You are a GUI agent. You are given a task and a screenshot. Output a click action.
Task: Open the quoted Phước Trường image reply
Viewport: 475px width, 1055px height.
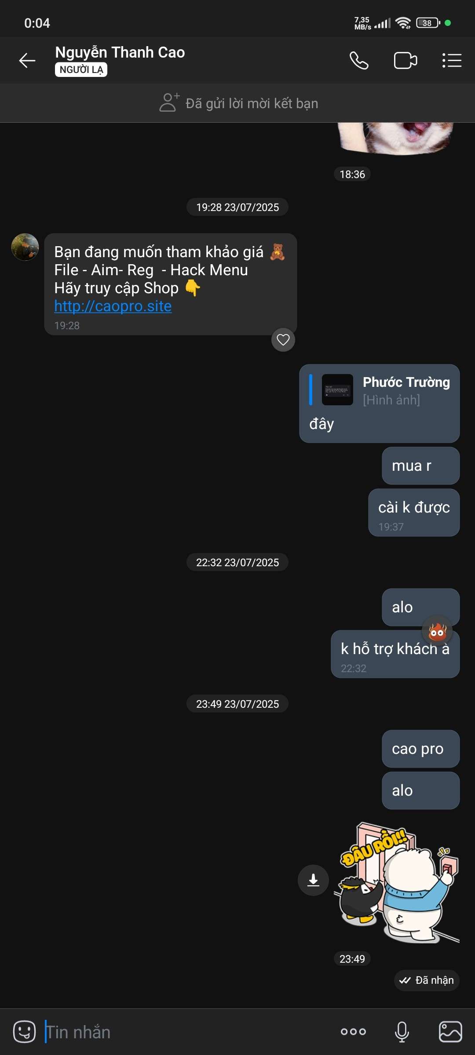point(380,390)
